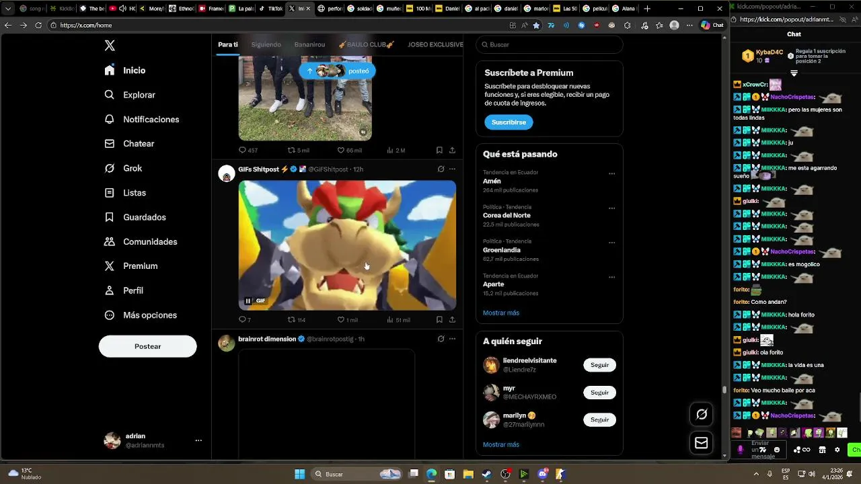Viewport: 861px width, 484px height.
Task: View stats of post with 2 M views
Action: pos(396,151)
